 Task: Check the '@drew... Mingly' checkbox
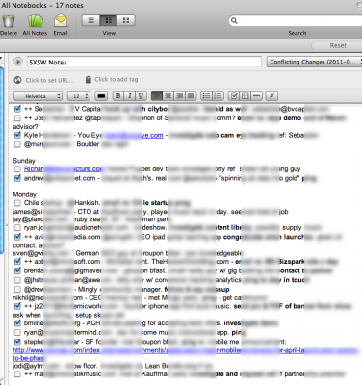[x=17, y=290]
